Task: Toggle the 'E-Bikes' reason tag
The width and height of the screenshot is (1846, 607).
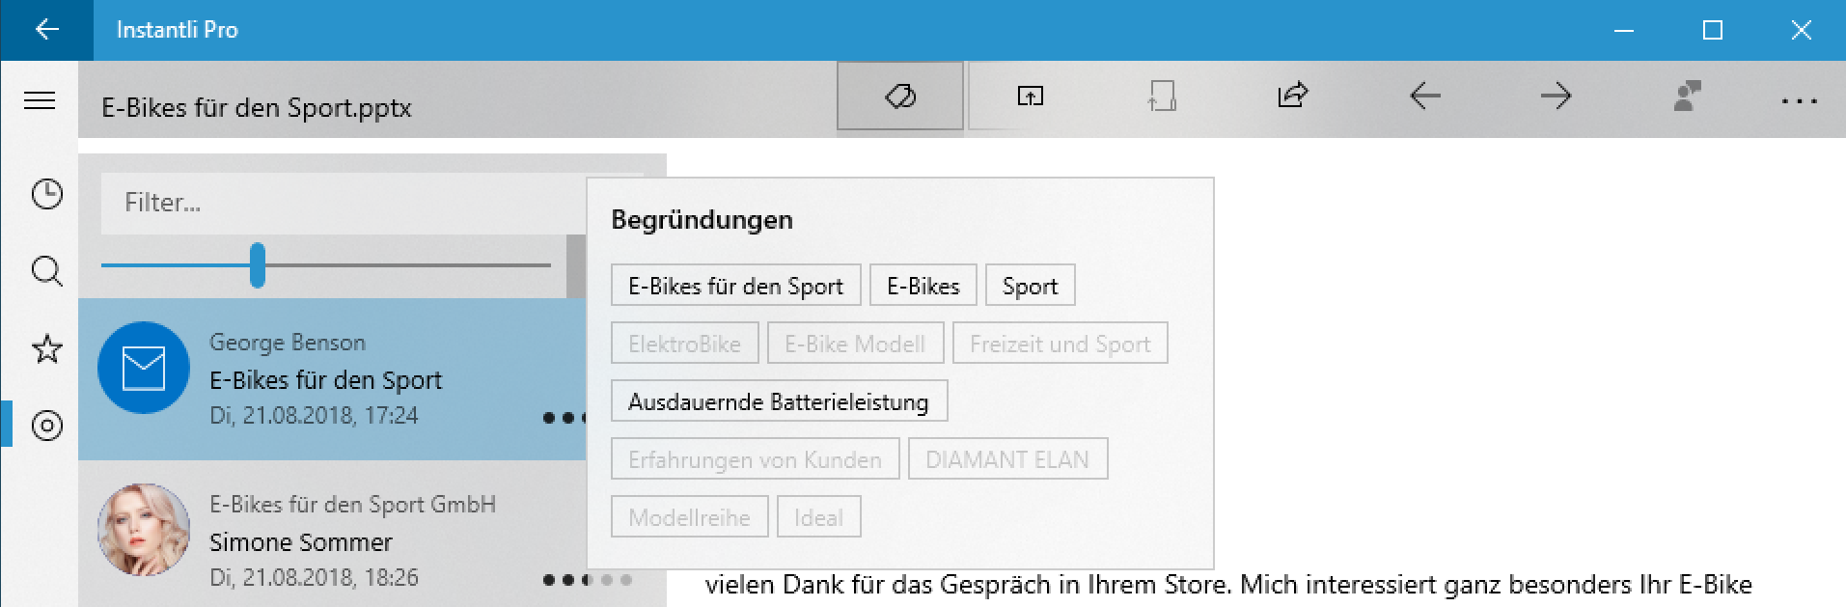Action: coord(923,286)
